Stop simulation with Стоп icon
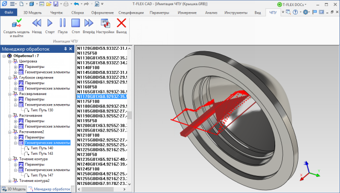The image size is (340, 193). (x=75, y=23)
